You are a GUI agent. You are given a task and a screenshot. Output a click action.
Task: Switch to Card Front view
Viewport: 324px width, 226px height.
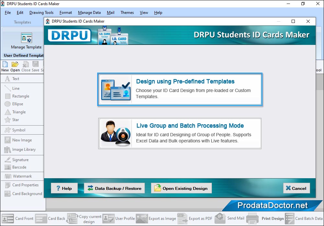point(17,219)
